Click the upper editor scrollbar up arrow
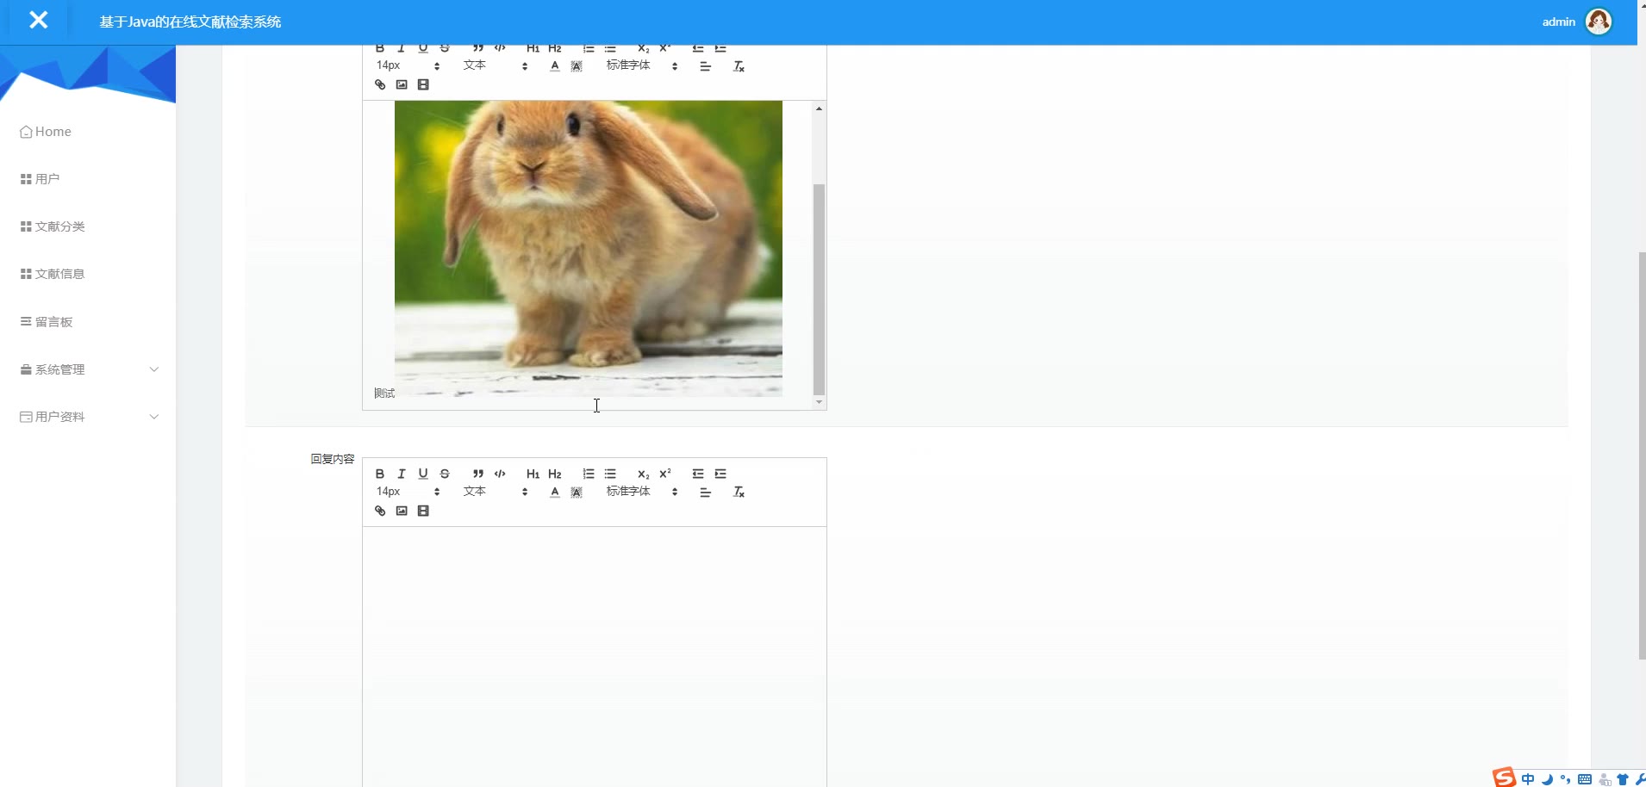1646x787 pixels. click(819, 108)
